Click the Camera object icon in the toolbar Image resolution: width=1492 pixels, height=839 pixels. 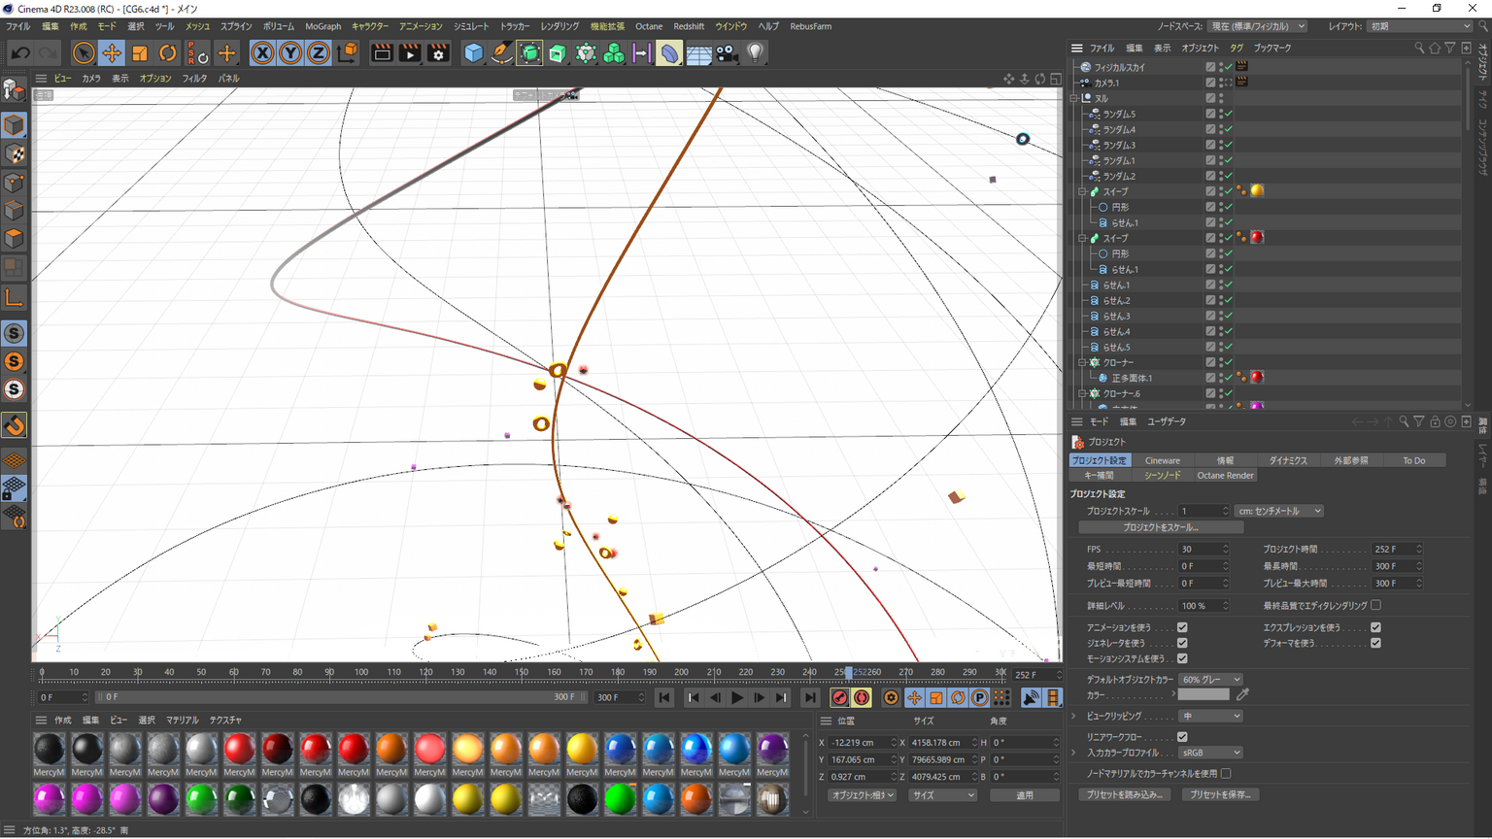tap(727, 53)
